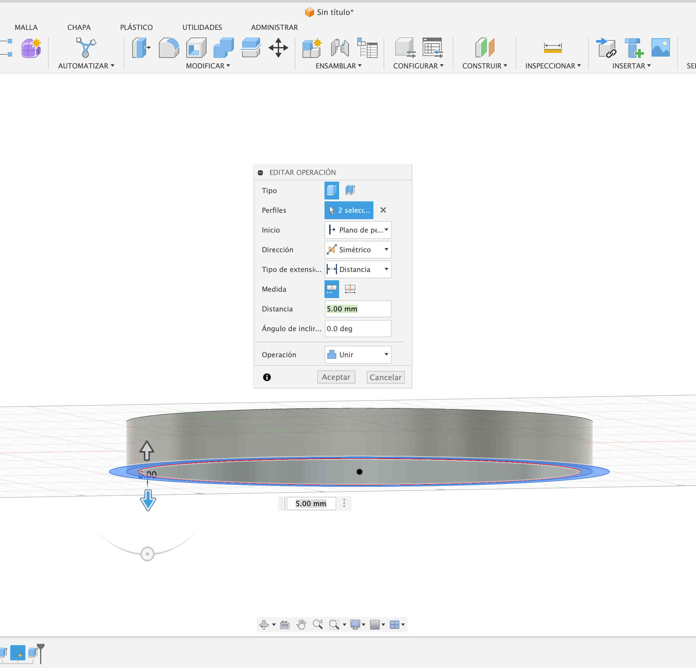This screenshot has height=668, width=696.
Task: Click the Joint tool icon
Action: coord(340,48)
